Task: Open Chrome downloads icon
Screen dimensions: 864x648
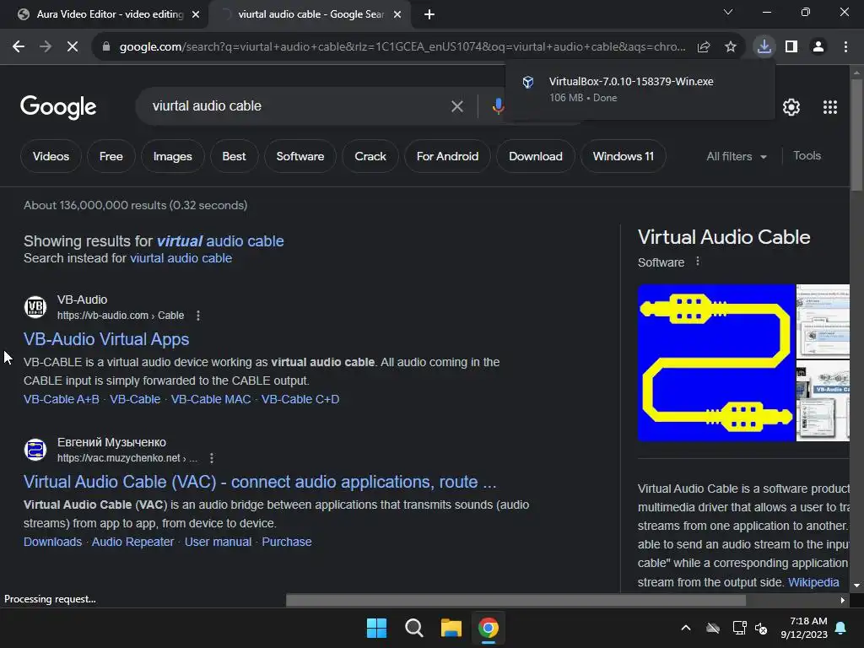Action: pyautogui.click(x=764, y=47)
